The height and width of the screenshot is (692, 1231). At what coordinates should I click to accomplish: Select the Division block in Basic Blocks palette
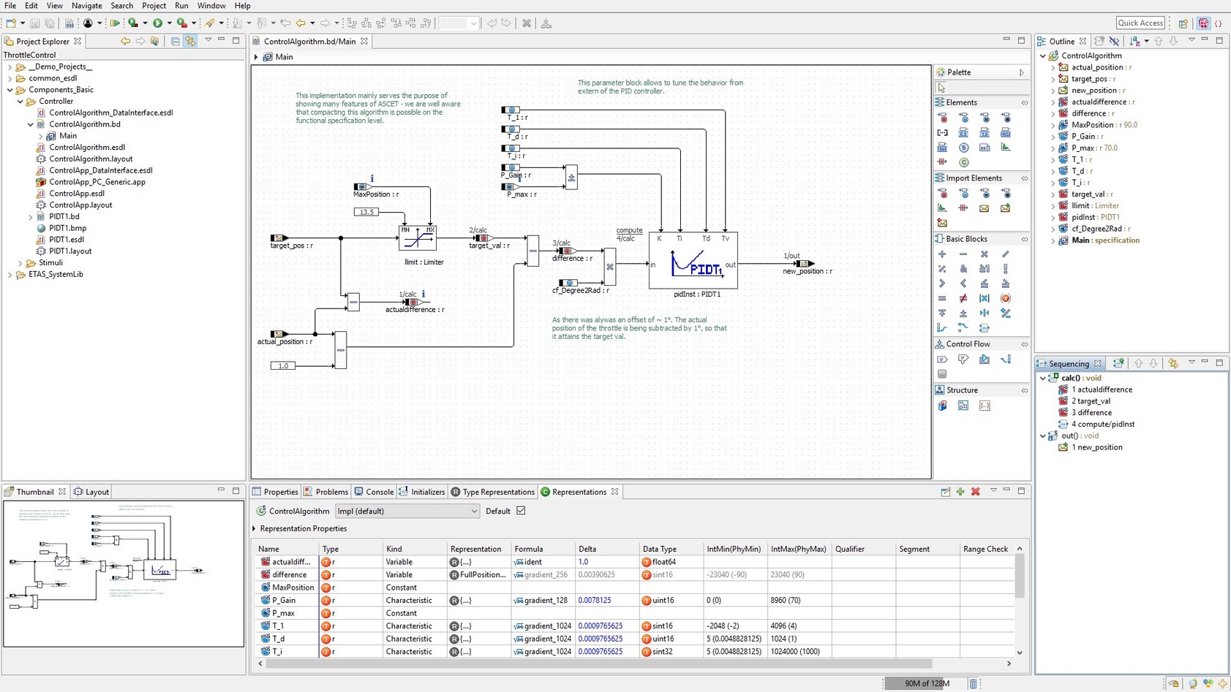(x=1006, y=254)
